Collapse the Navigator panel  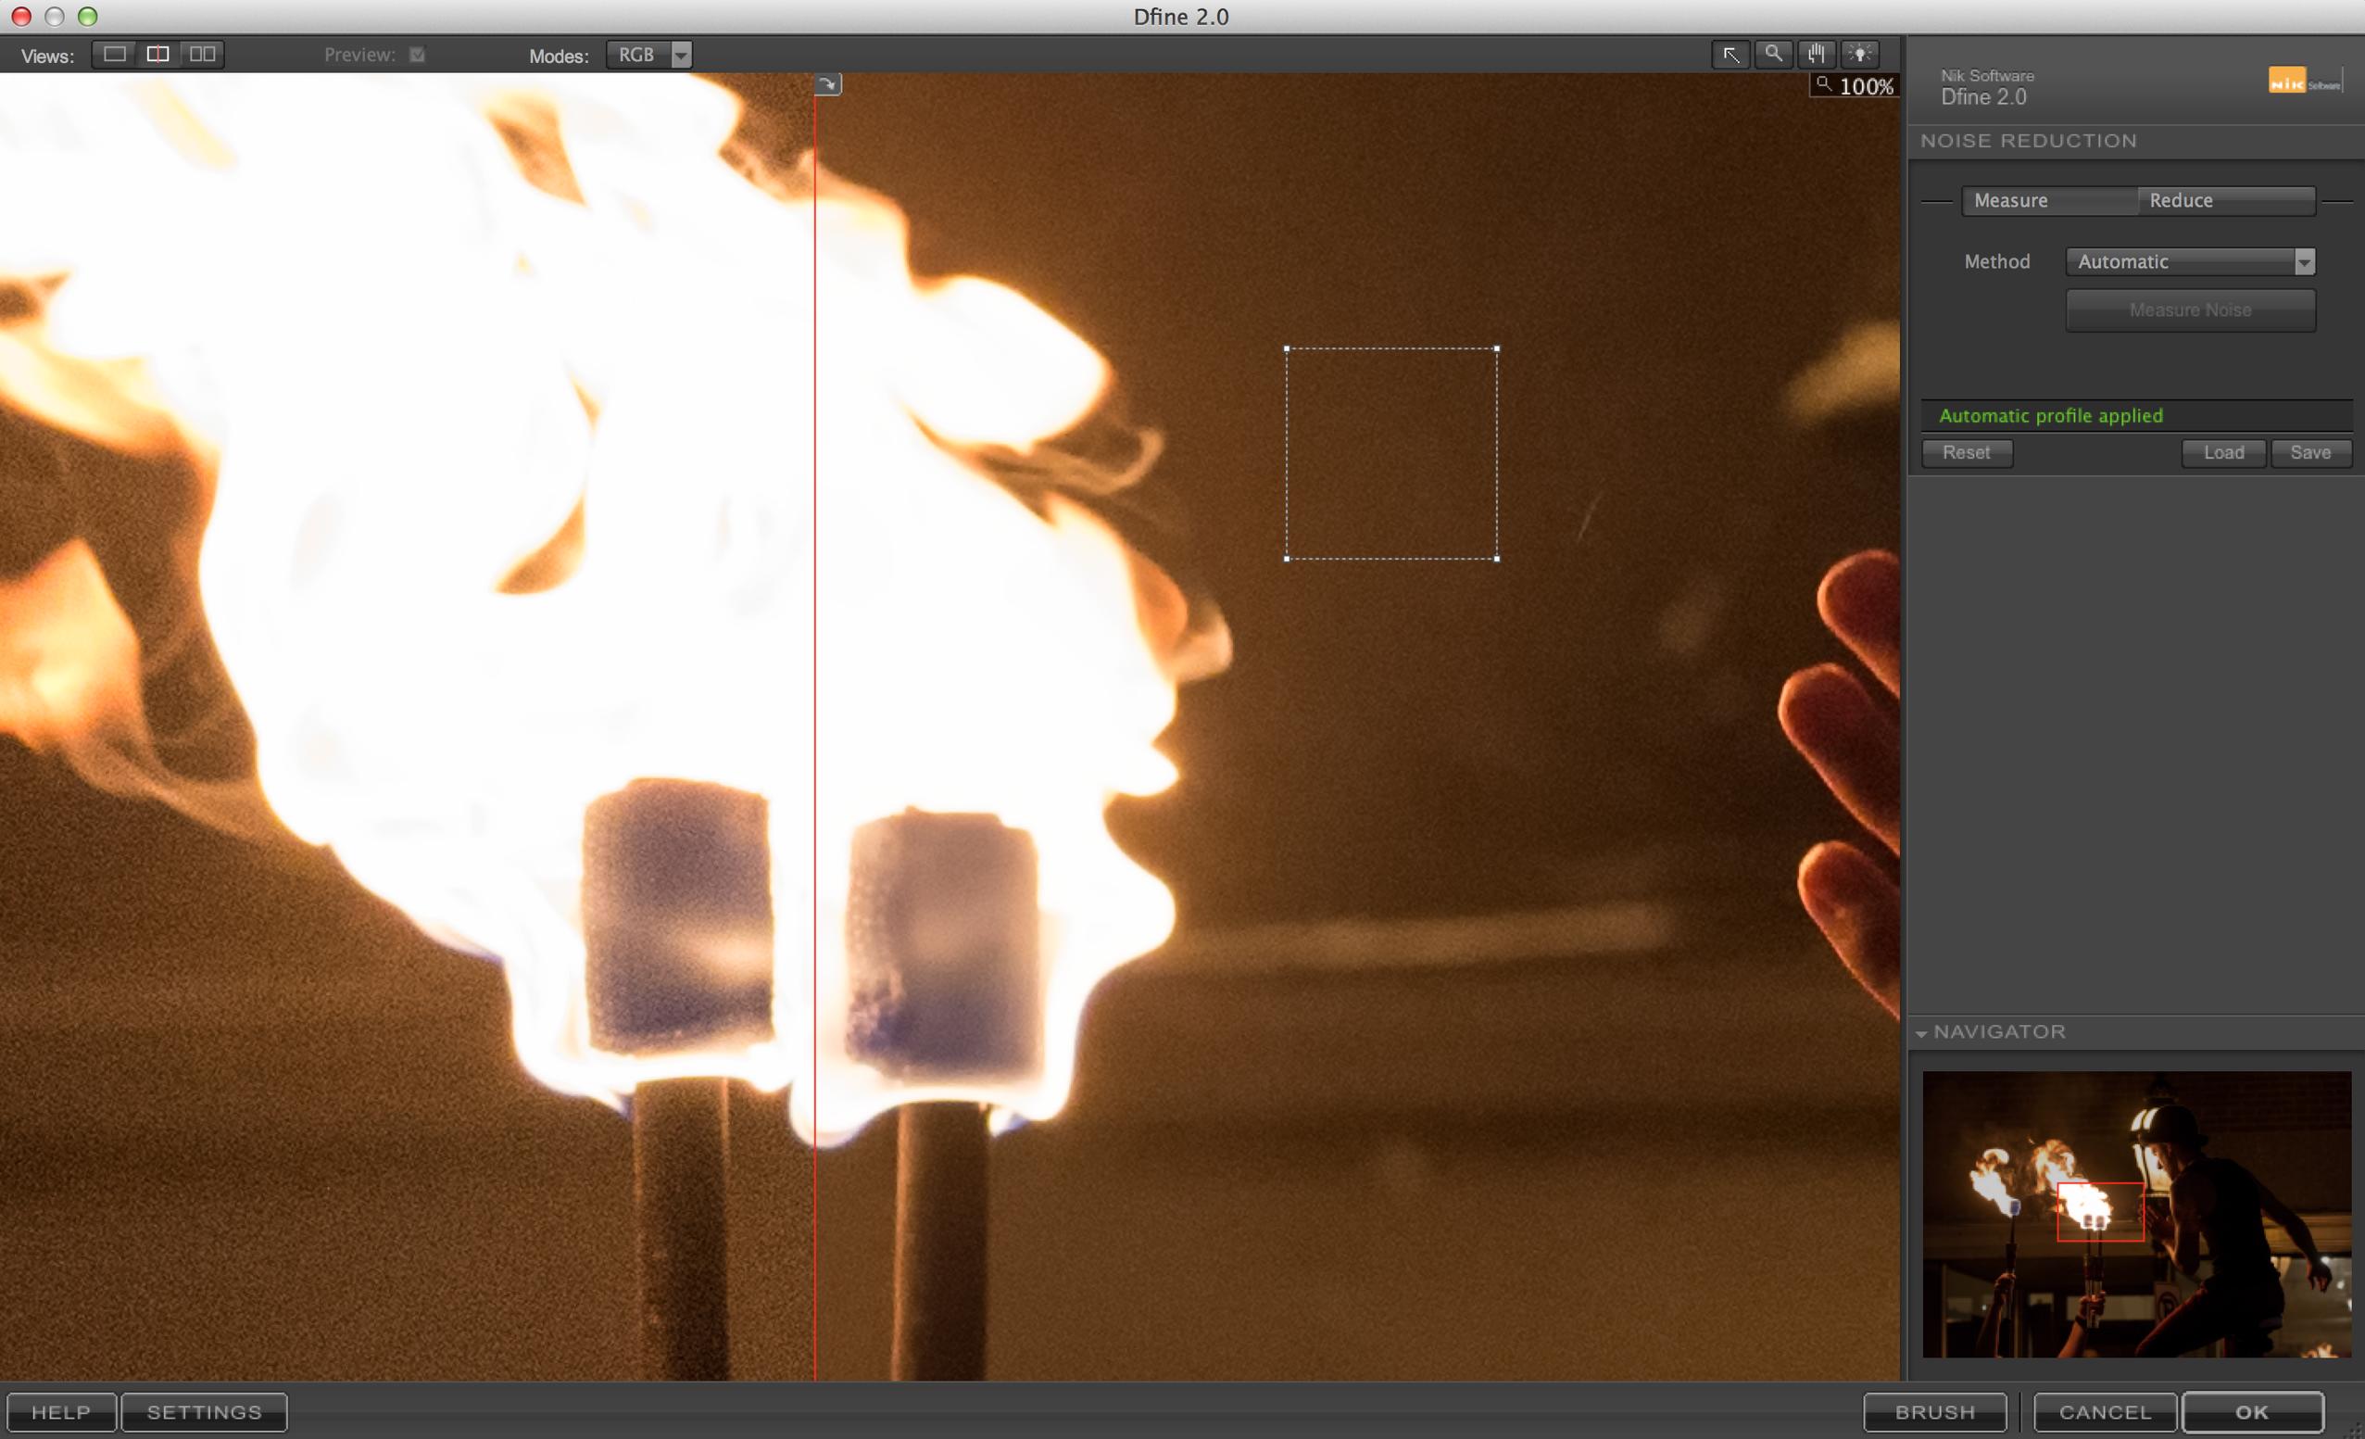[1921, 1033]
